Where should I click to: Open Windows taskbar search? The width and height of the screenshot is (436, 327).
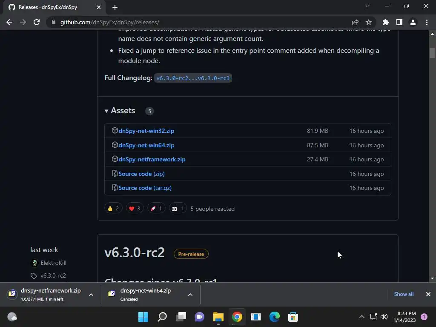(162, 317)
